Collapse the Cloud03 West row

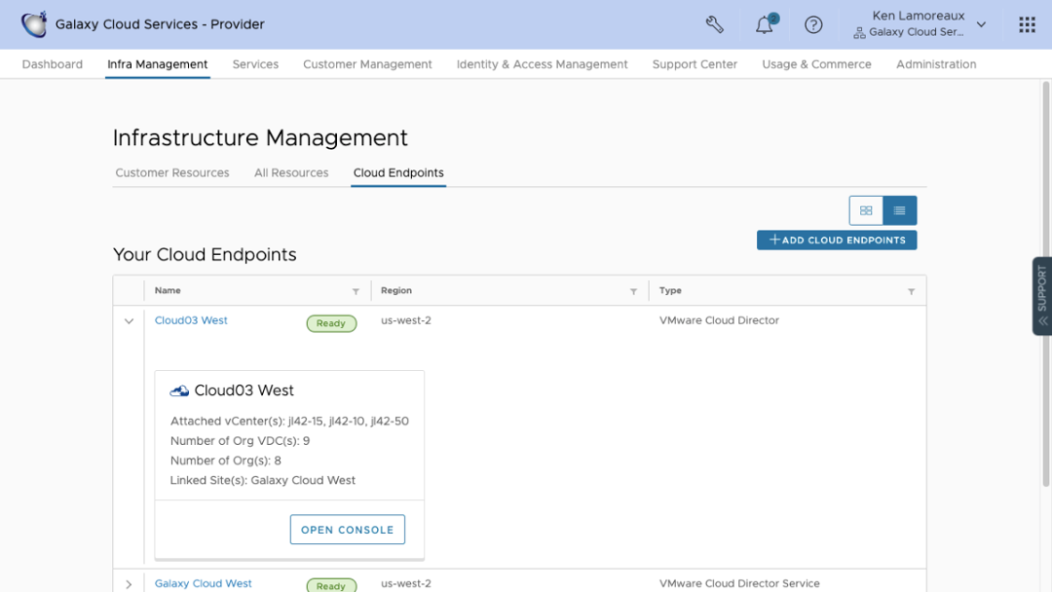[129, 321]
